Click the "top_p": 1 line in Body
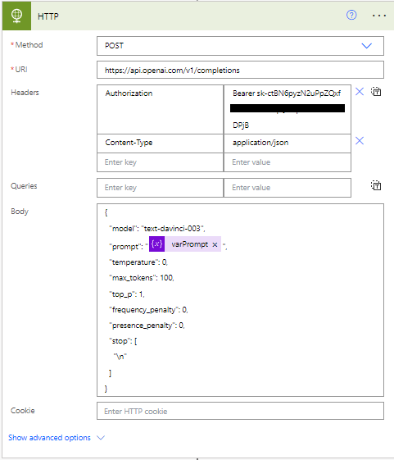This screenshot has width=394, height=460. pos(127,294)
